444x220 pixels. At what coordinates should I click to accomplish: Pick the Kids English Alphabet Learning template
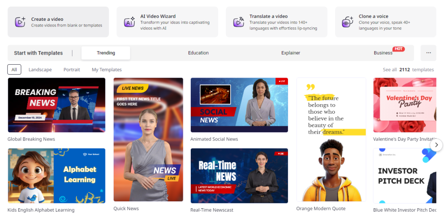coord(56,176)
